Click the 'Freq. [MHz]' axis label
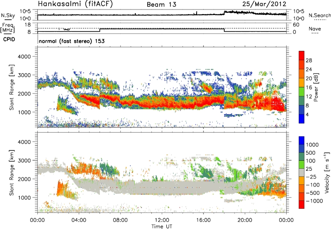331x229 pixels. click(x=8, y=28)
